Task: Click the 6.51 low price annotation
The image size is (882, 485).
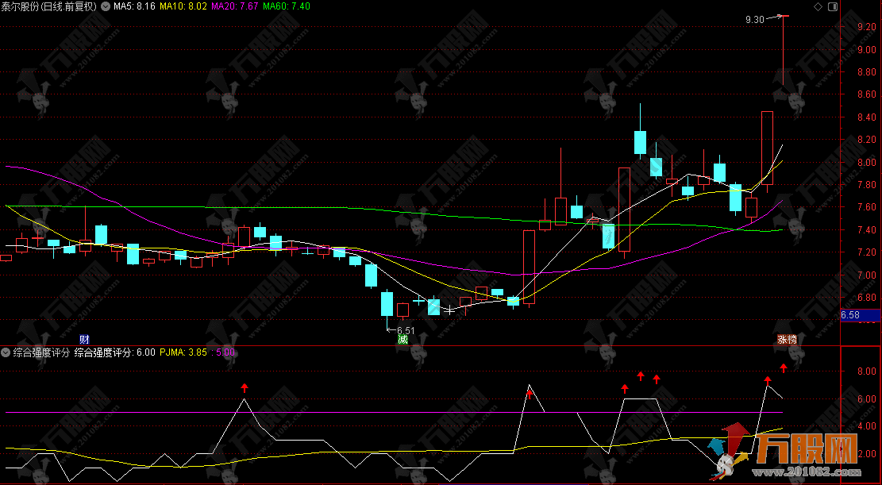Action: point(406,330)
